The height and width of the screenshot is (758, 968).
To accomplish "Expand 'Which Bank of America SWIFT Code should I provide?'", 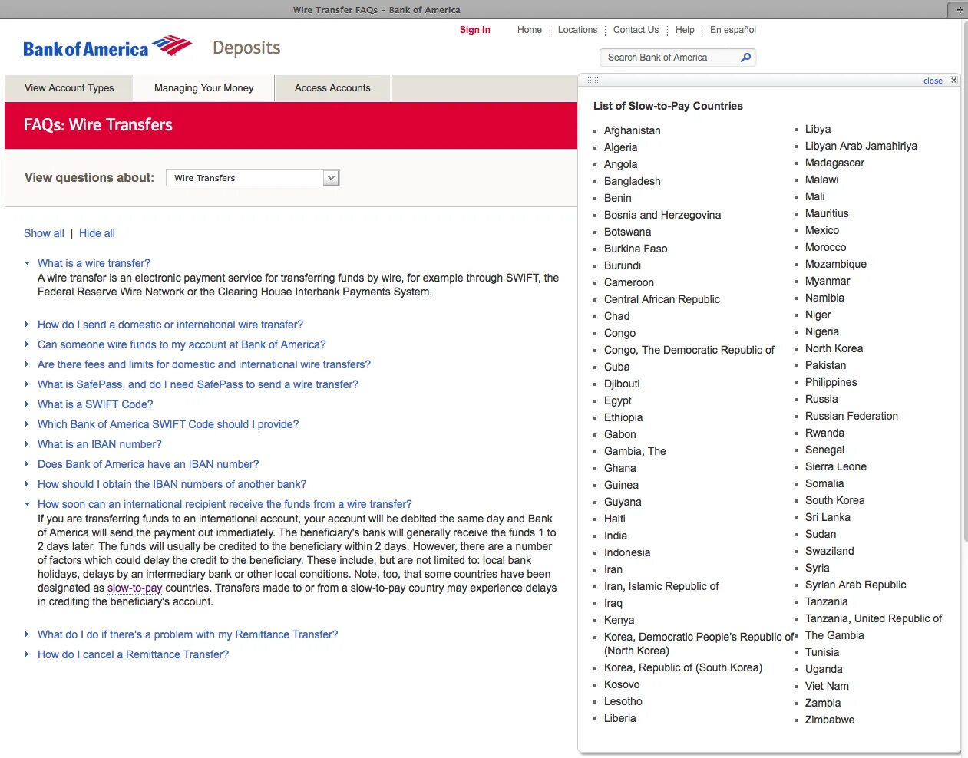I will click(168, 424).
